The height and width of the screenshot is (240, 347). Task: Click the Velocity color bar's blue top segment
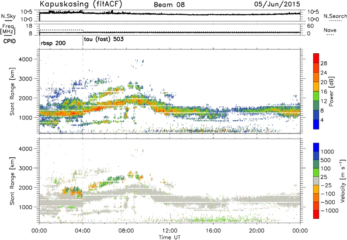(x=316, y=147)
